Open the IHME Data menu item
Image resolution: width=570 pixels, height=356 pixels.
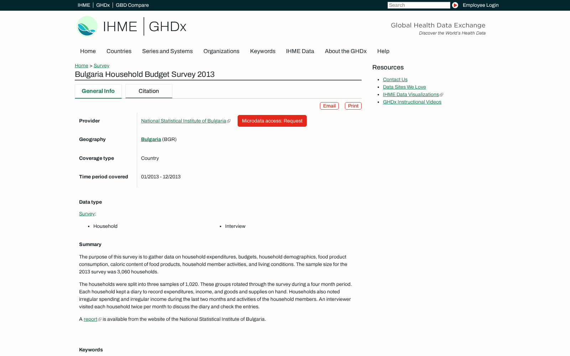[x=300, y=51]
